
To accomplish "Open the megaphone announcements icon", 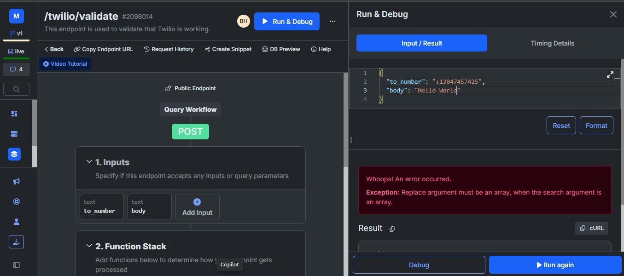I will 17,181.
